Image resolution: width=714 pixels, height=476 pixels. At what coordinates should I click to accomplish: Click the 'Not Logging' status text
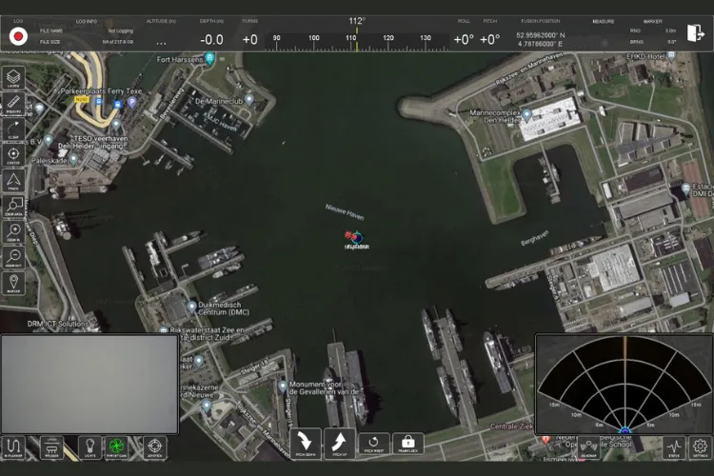pyautogui.click(x=121, y=31)
